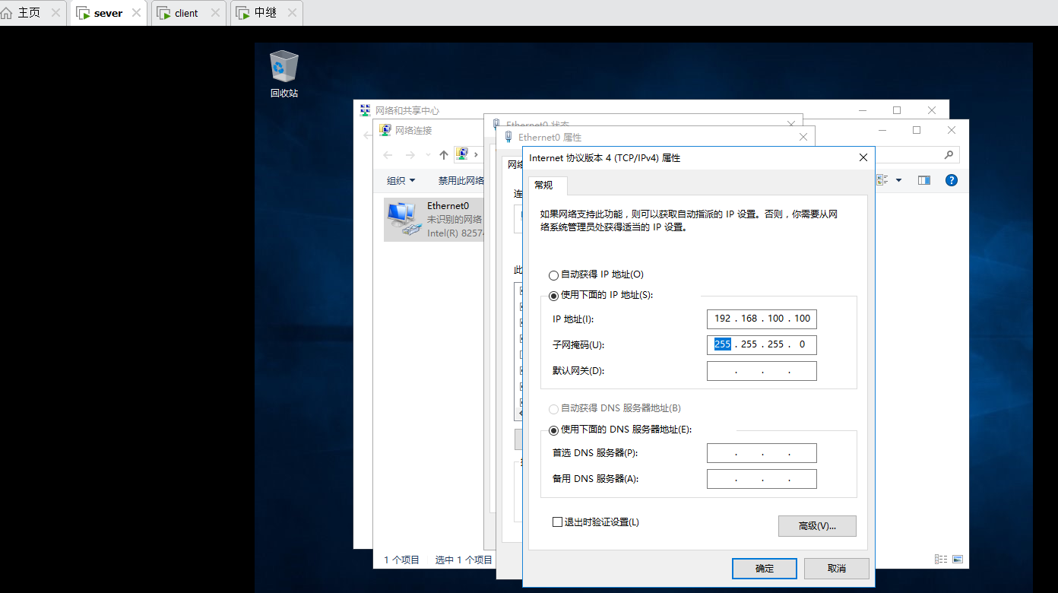This screenshot has height=593, width=1058.
Task: Click '选中 1 个项目' status text
Action: pos(464,560)
